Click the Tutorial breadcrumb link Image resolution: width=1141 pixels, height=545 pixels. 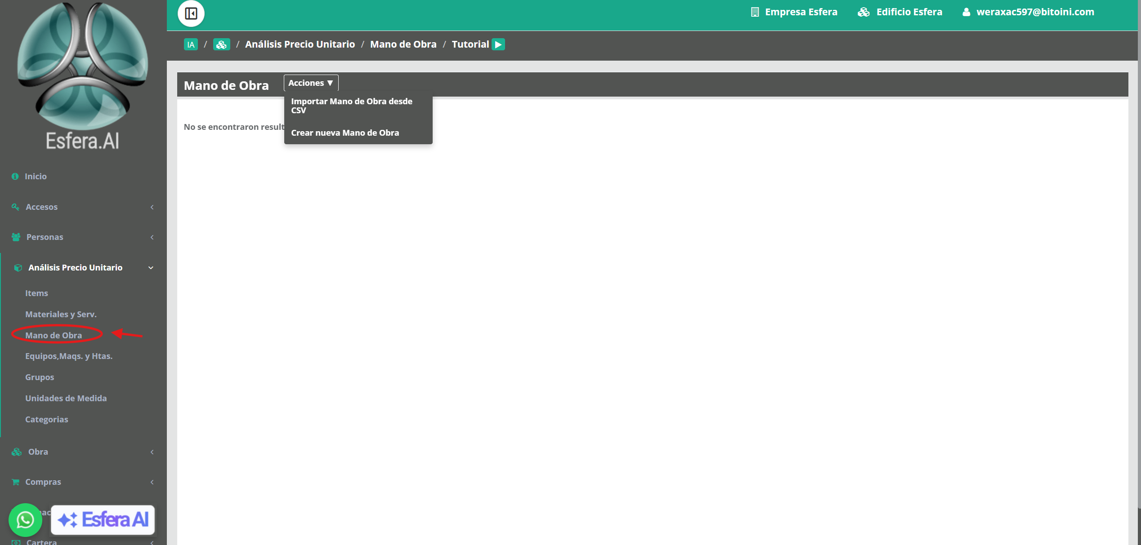[x=470, y=44]
